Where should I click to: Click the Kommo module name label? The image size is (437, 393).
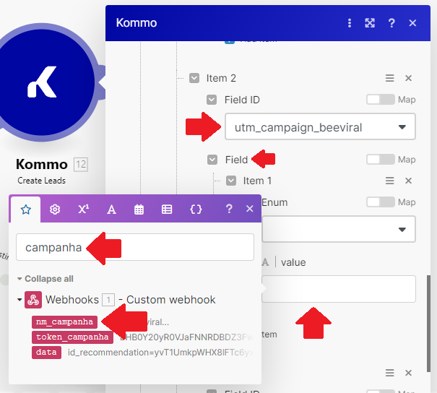point(42,164)
